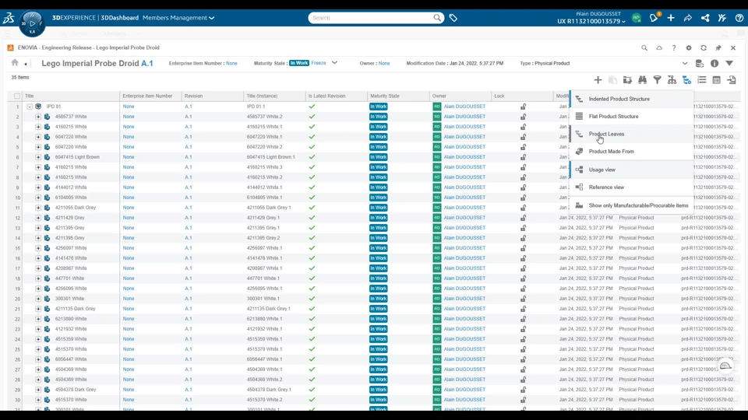Click the database sync icon
The height and width of the screenshot is (420, 748).
pyautogui.click(x=700, y=63)
